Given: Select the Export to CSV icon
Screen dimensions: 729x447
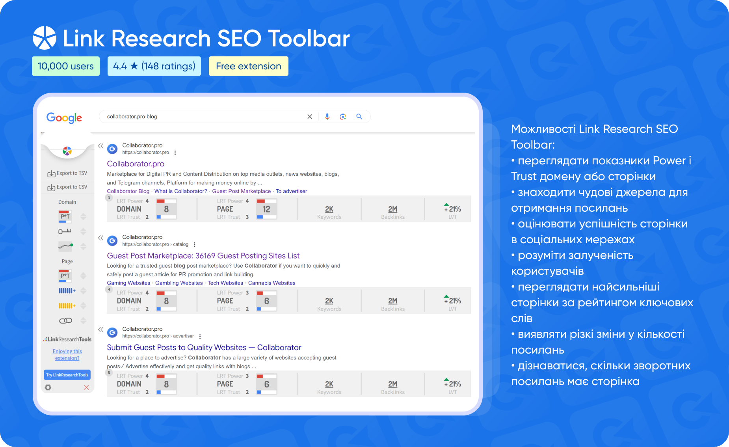Looking at the screenshot, I should [x=52, y=187].
